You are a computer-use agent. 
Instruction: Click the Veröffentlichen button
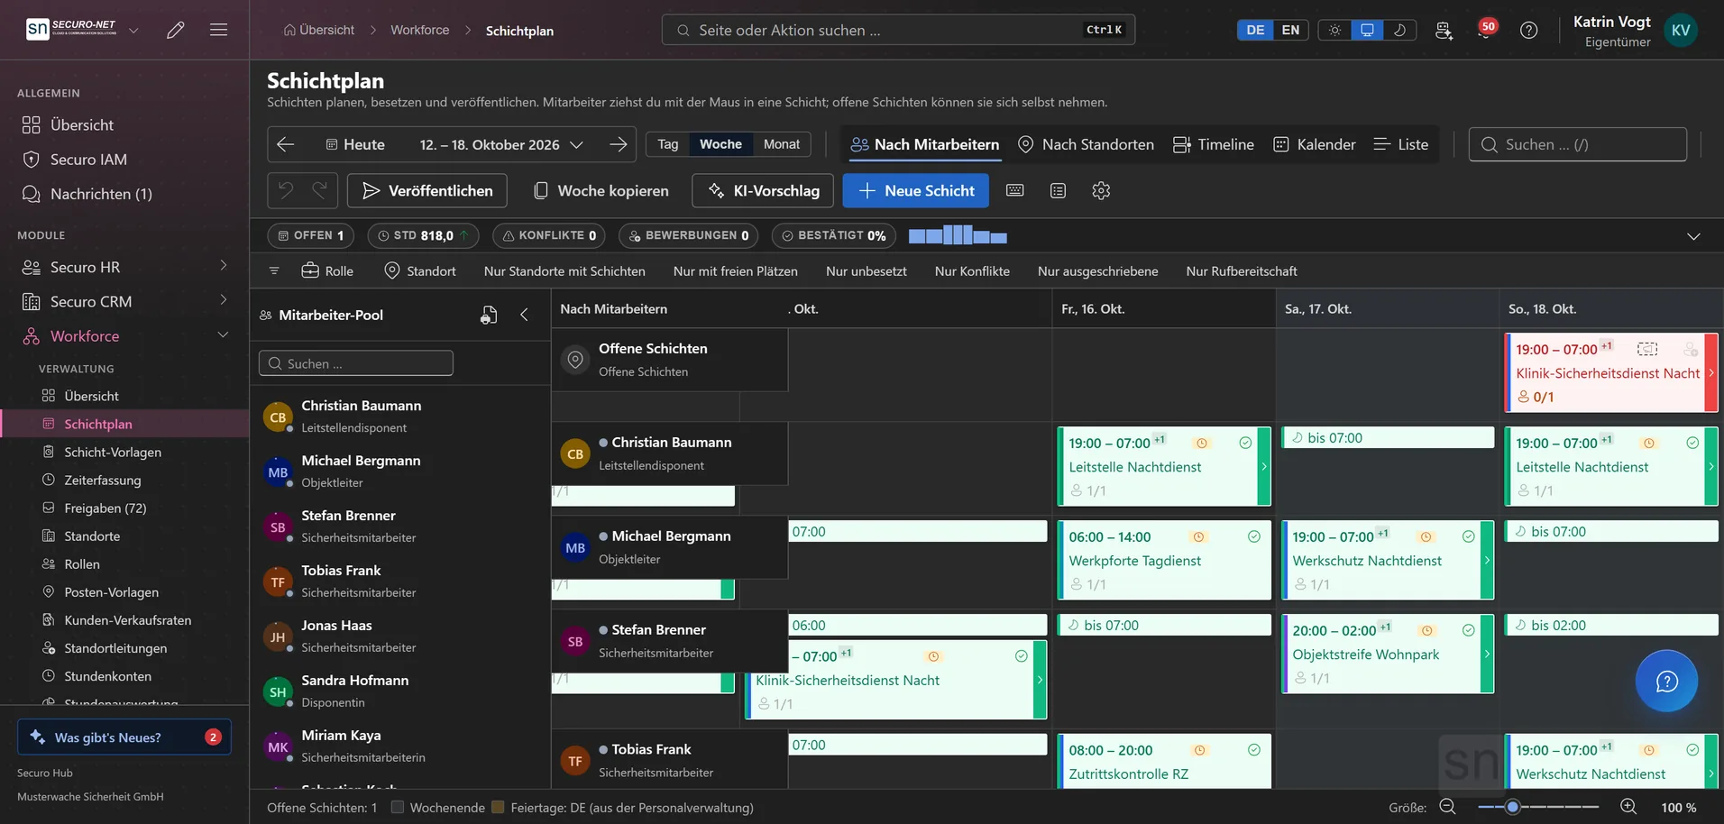pos(427,190)
